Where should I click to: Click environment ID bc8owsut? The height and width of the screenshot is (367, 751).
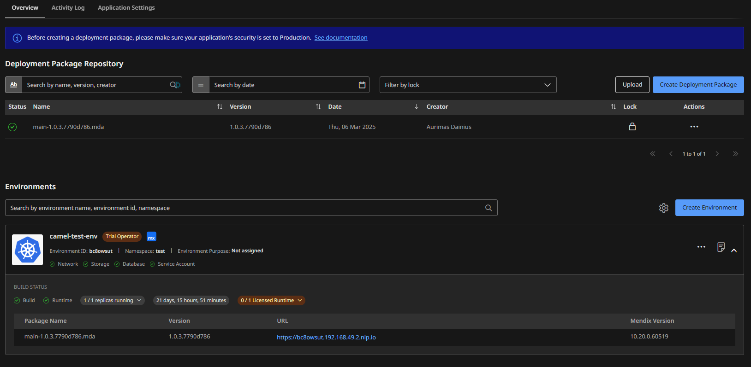101,251
